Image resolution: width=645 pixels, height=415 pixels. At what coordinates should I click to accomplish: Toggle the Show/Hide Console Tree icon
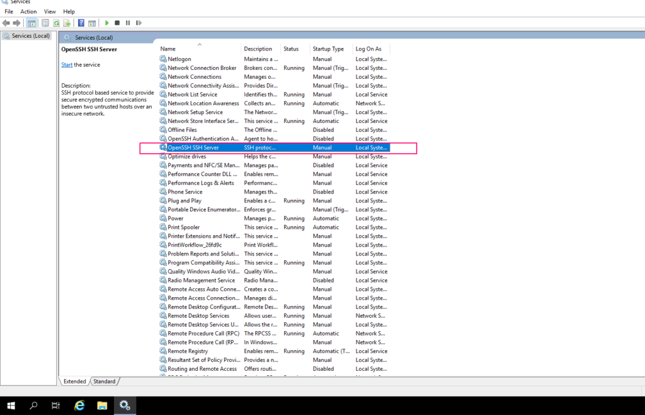pos(31,23)
